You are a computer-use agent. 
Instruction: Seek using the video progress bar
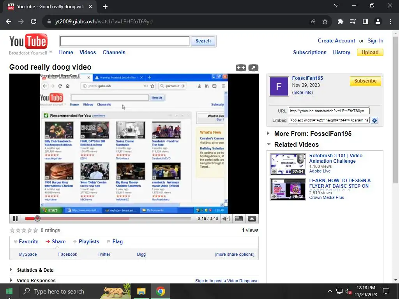108,218
